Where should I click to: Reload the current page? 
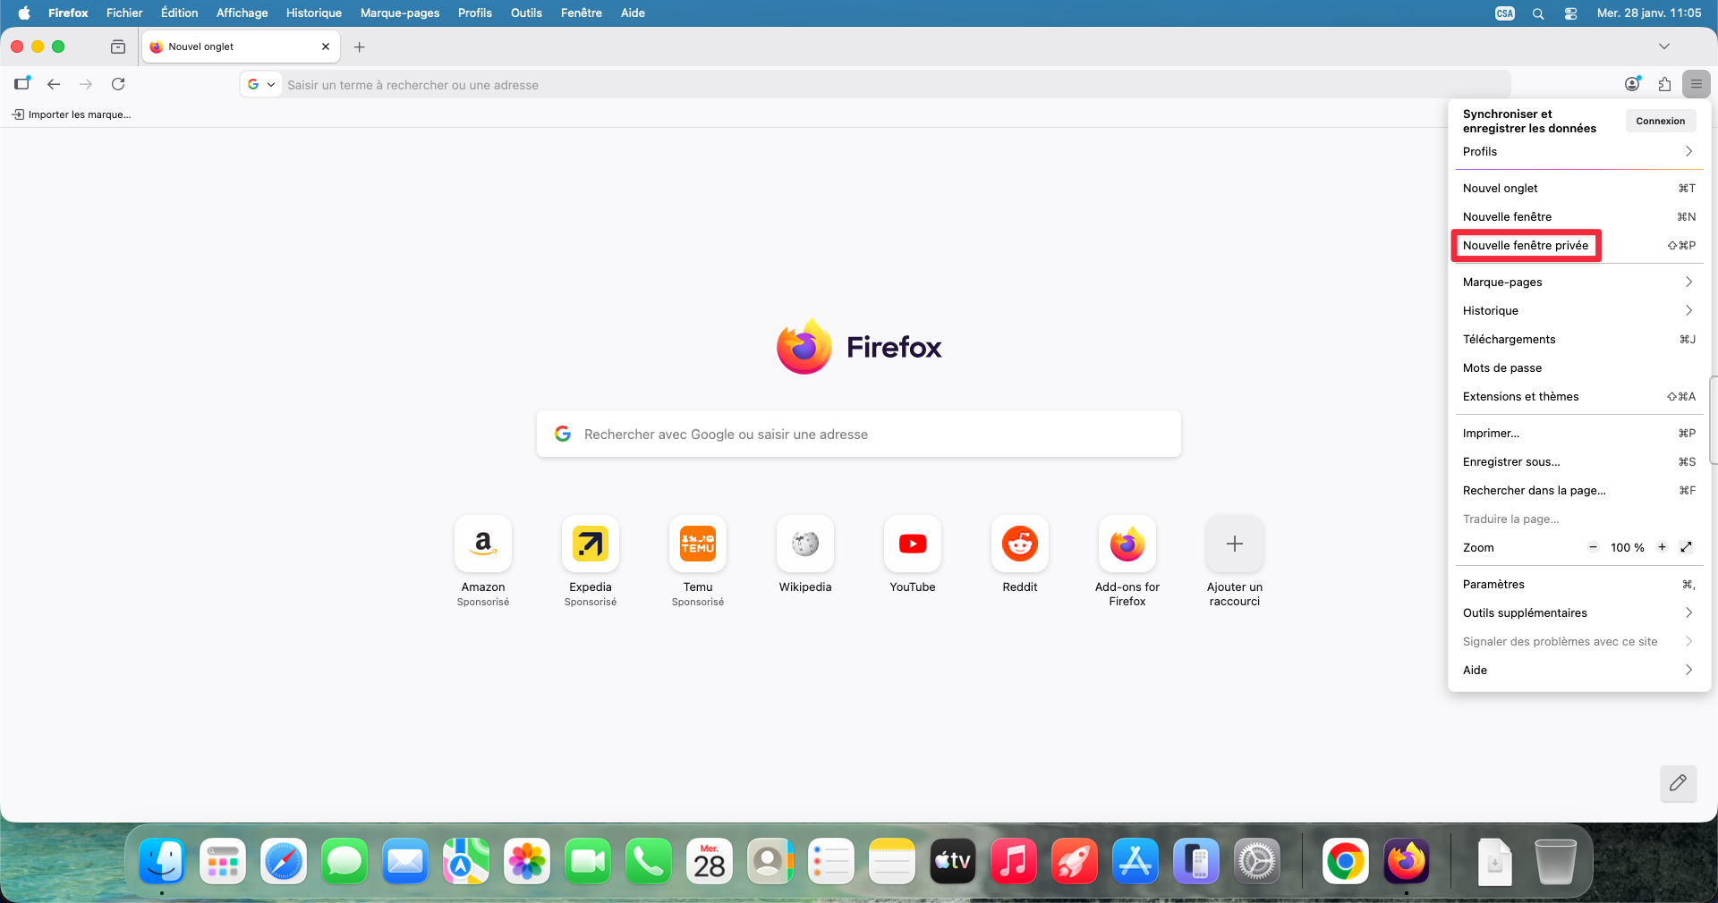(118, 84)
